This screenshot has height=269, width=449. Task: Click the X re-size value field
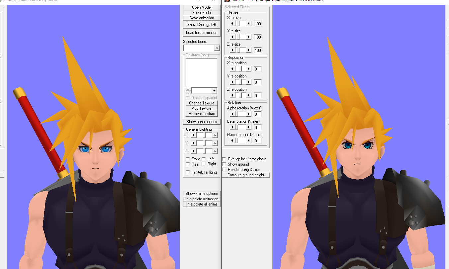(x=258, y=24)
